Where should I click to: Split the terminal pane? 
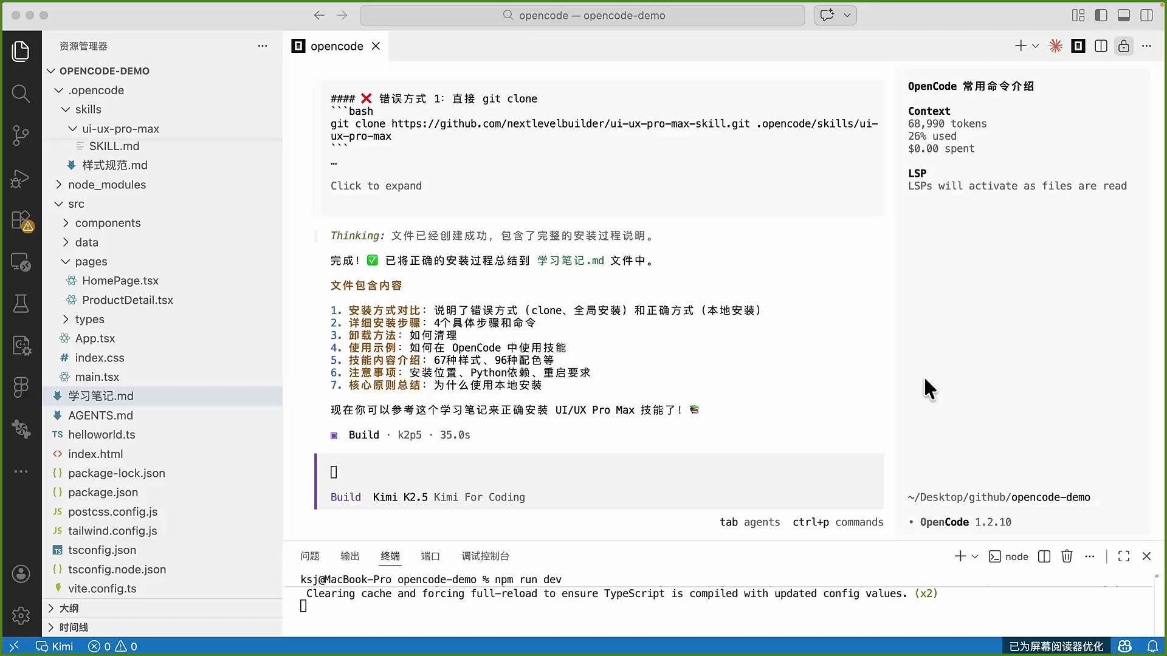[1044, 556]
